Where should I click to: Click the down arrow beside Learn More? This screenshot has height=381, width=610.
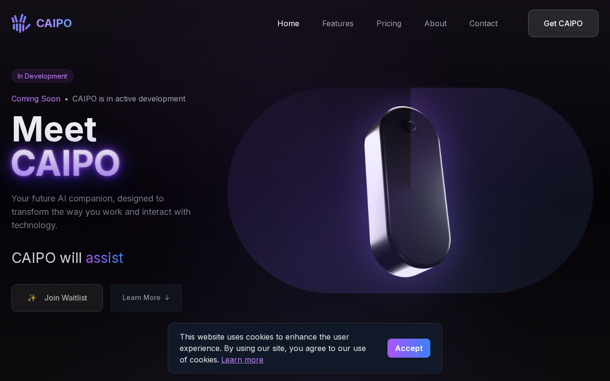(167, 298)
